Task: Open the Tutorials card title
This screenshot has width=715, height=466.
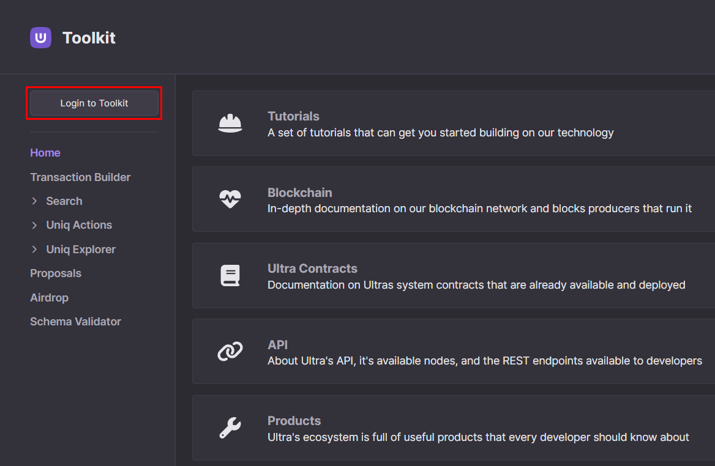Action: click(x=293, y=116)
